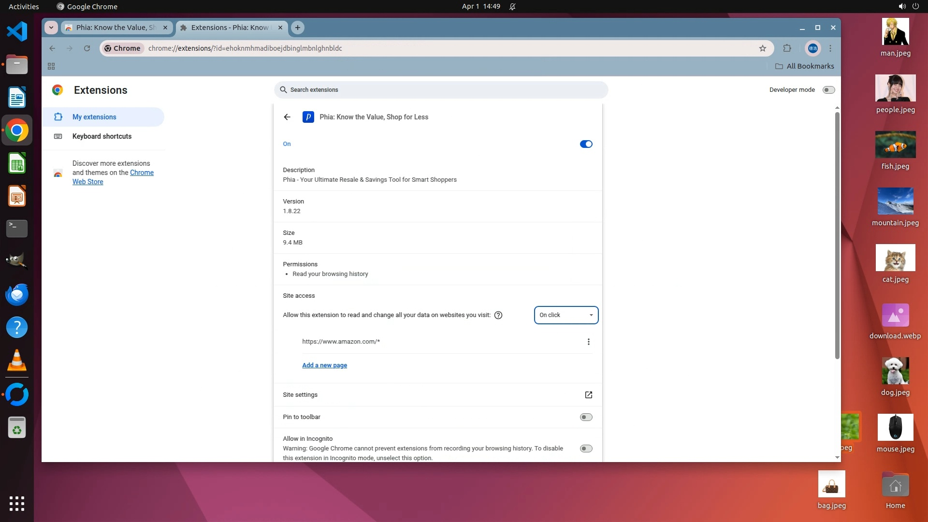Open the tab search dropdown arrow
The width and height of the screenshot is (928, 522).
click(51, 28)
